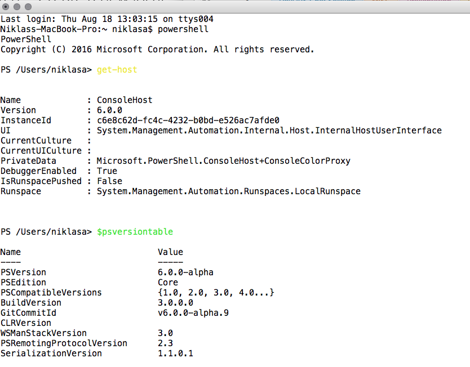Screen dimensions: 470x367
Task: Click the PSEdition value 'Core'
Action: (x=168, y=282)
